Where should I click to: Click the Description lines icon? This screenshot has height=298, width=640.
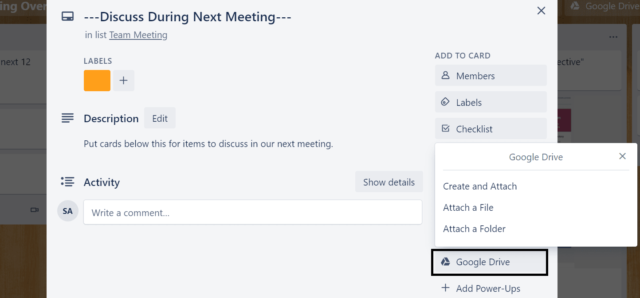coord(67,118)
